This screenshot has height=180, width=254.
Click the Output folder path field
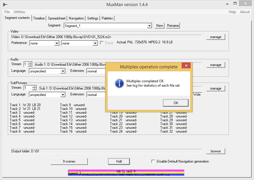click(x=106, y=151)
